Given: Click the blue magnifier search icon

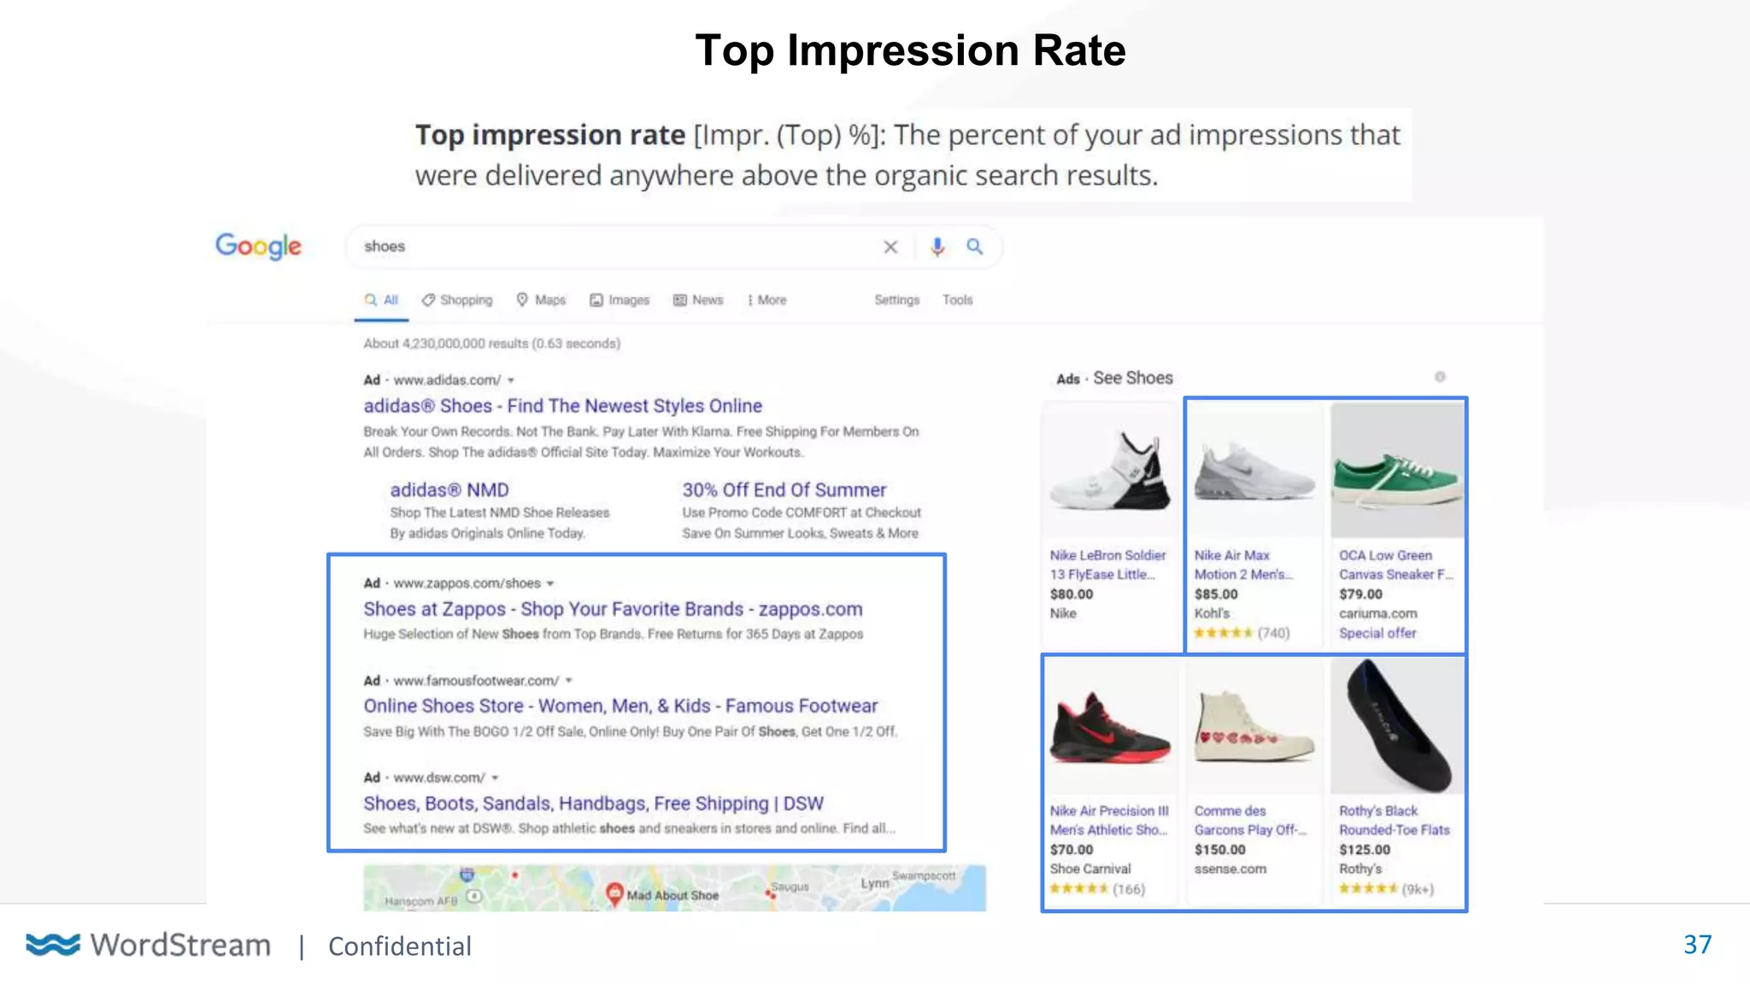Looking at the screenshot, I should pos(974,247).
